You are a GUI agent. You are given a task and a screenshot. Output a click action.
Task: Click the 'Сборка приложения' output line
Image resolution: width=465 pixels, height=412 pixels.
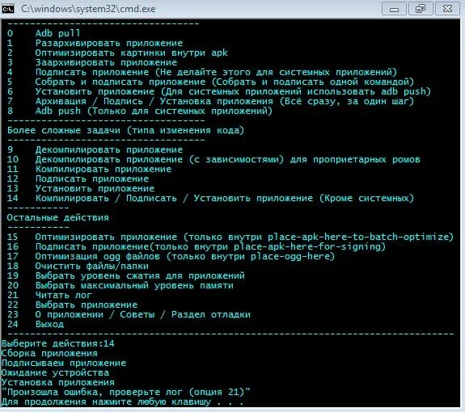coord(49,353)
